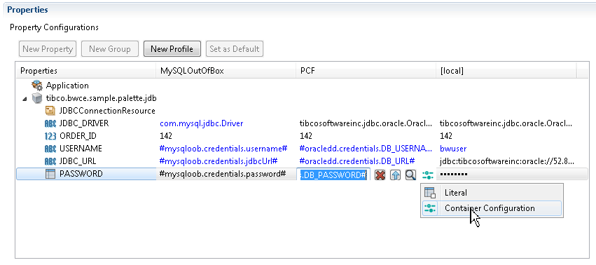Click jdbc:tibcosoftwareinc:oracle://52.8... value
Image resolution: width=596 pixels, height=265 pixels.
(506, 161)
